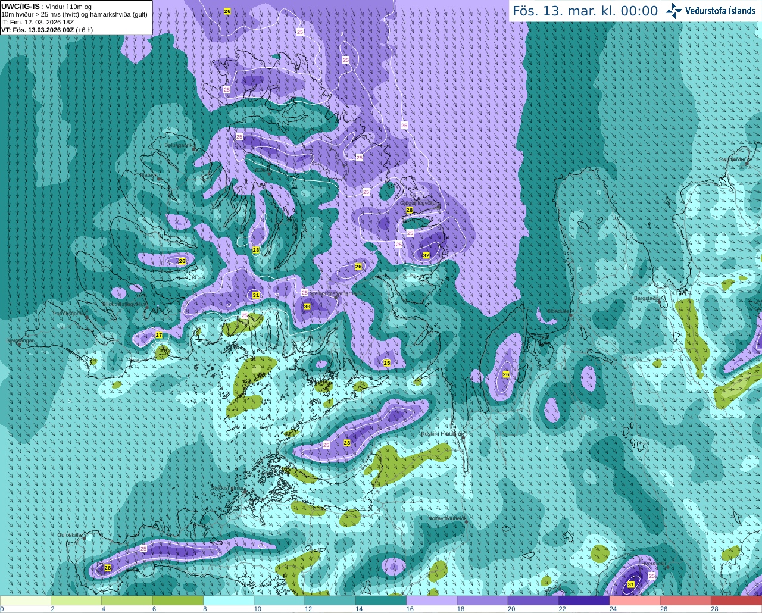Image resolution: width=762 pixels, height=613 pixels.
Task: Click the 6–8 olive green legend swatch
Action: click(178, 601)
